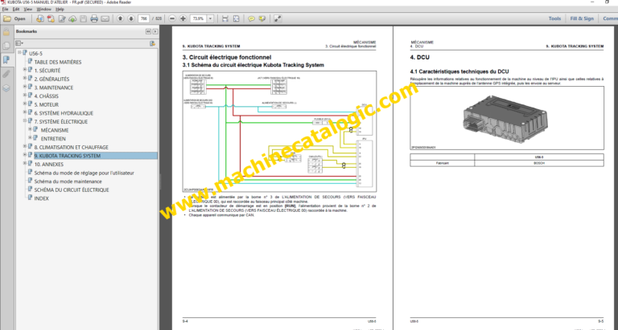The image size is (618, 330).
Task: Collapse the U56-5 root bookmark
Action: pyautogui.click(x=19, y=52)
